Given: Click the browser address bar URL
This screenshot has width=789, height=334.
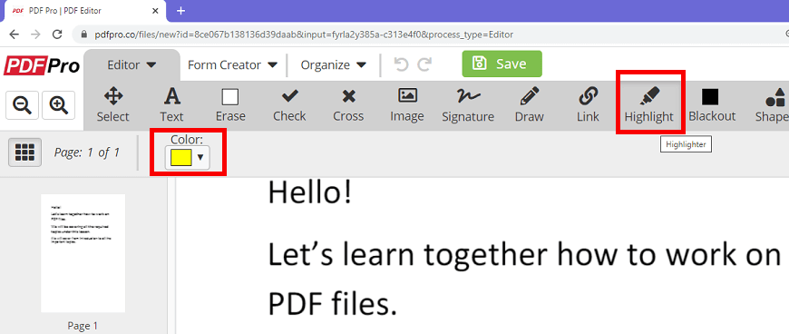Looking at the screenshot, I should 304,34.
